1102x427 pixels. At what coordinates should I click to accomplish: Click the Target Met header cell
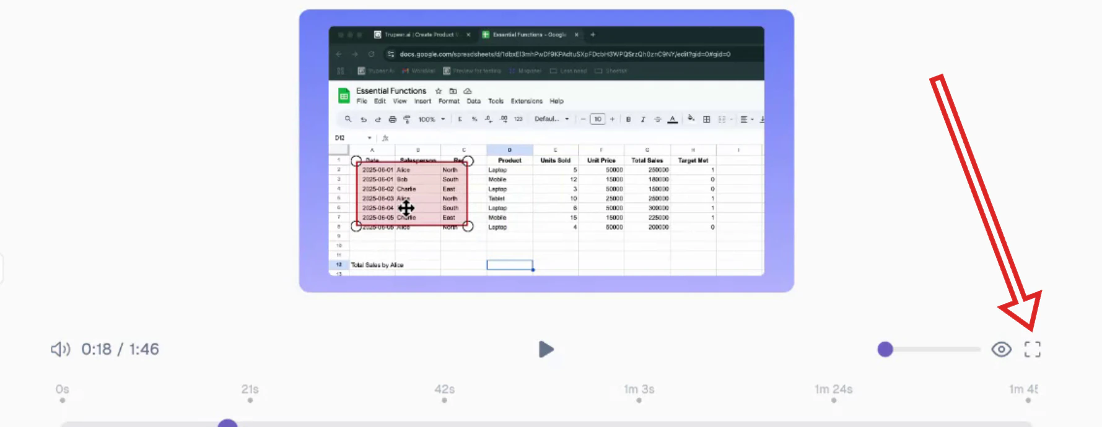693,160
